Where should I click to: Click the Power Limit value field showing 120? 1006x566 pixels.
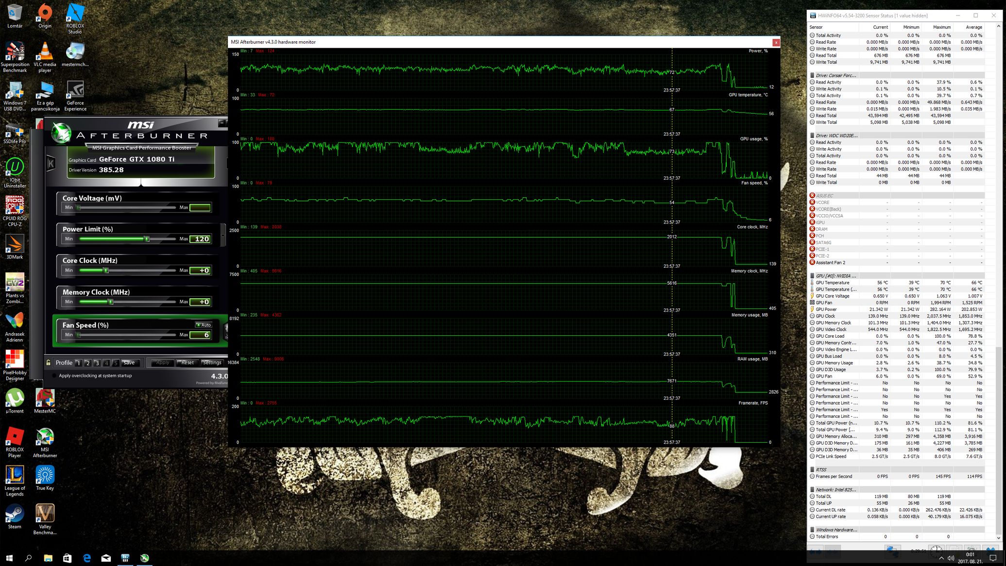click(200, 239)
